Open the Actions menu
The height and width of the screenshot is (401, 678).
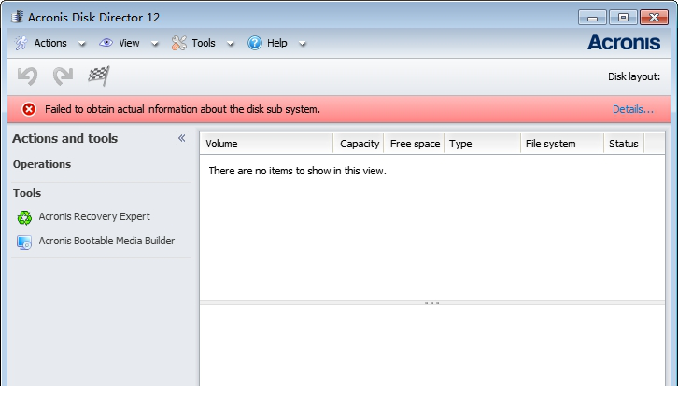50,43
